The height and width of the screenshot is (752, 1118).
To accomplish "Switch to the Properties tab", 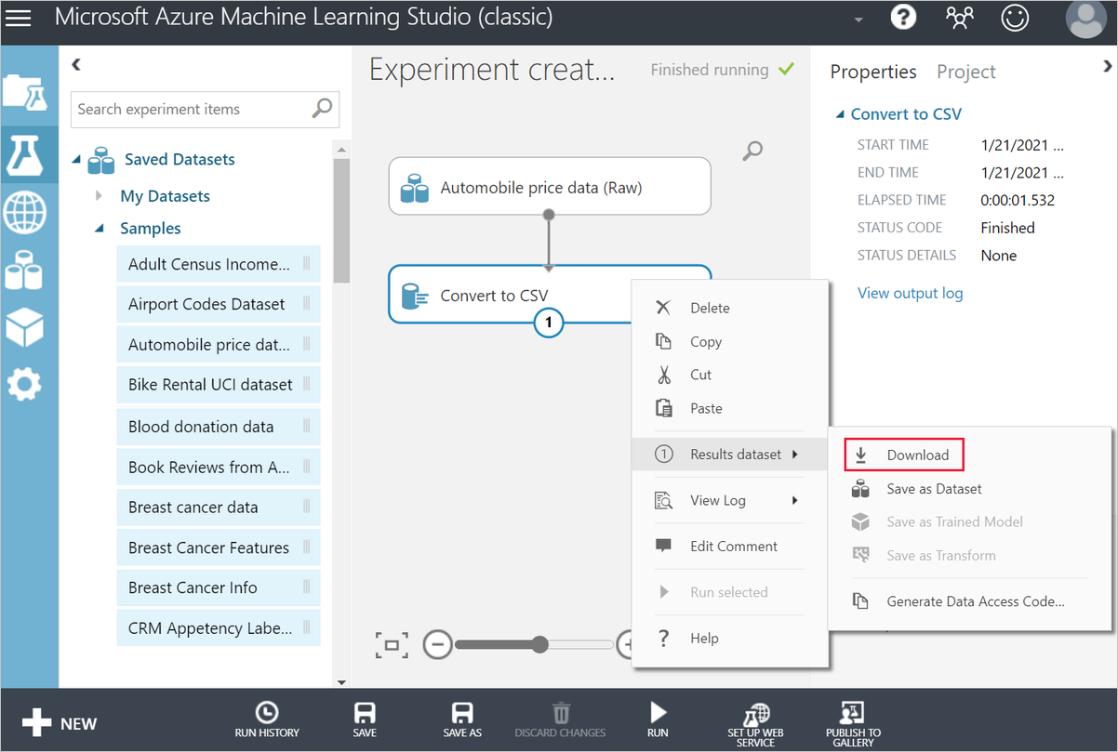I will [873, 72].
